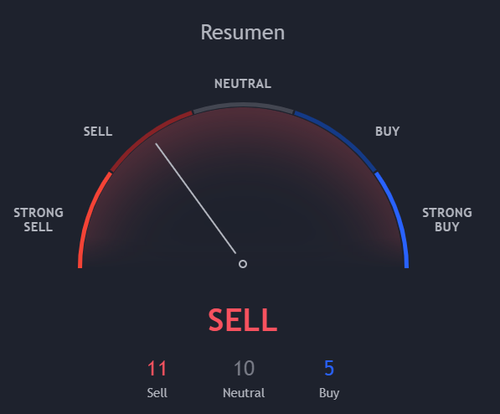
Task: Click the white gauge needle
Action: [195, 199]
